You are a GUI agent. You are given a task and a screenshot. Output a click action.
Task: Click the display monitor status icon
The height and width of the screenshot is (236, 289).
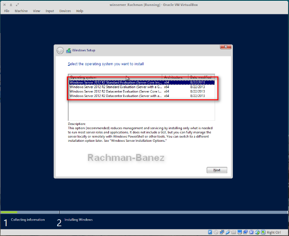coord(239,232)
